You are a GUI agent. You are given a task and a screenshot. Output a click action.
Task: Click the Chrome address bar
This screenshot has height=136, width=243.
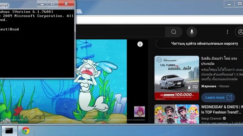coord(159,20)
